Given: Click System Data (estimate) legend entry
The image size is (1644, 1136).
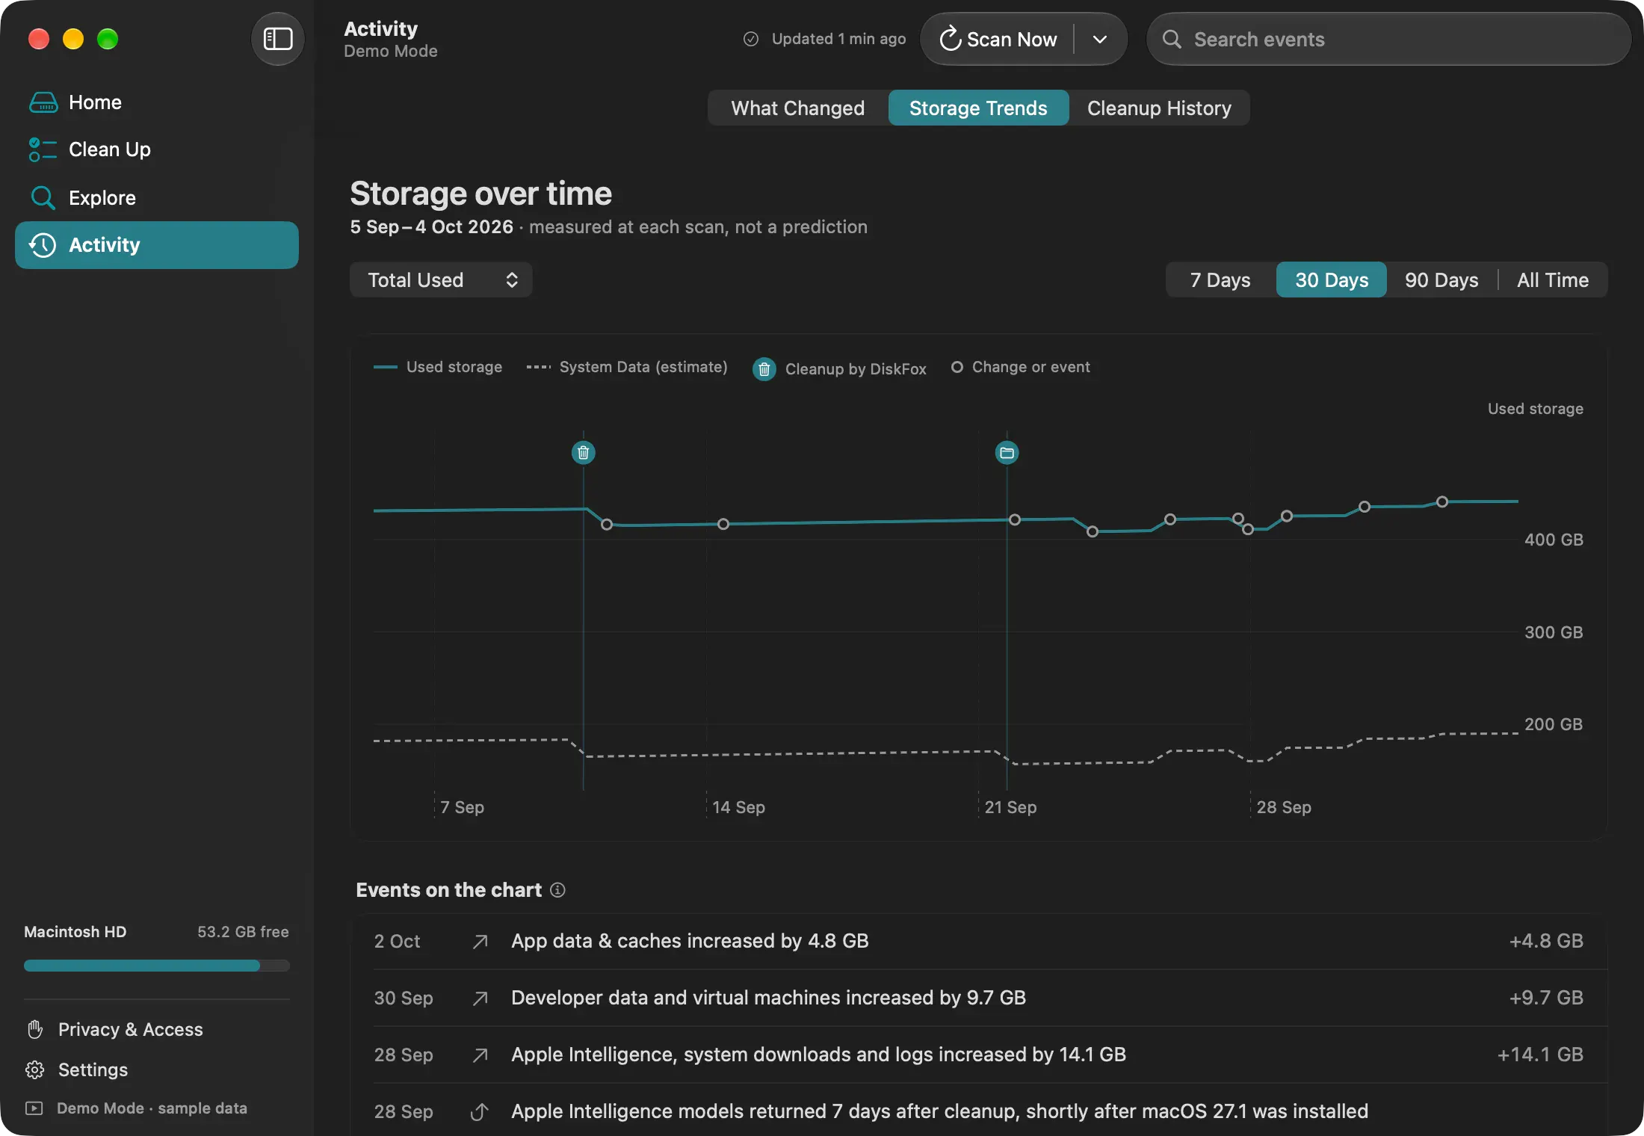Looking at the screenshot, I should 626,367.
